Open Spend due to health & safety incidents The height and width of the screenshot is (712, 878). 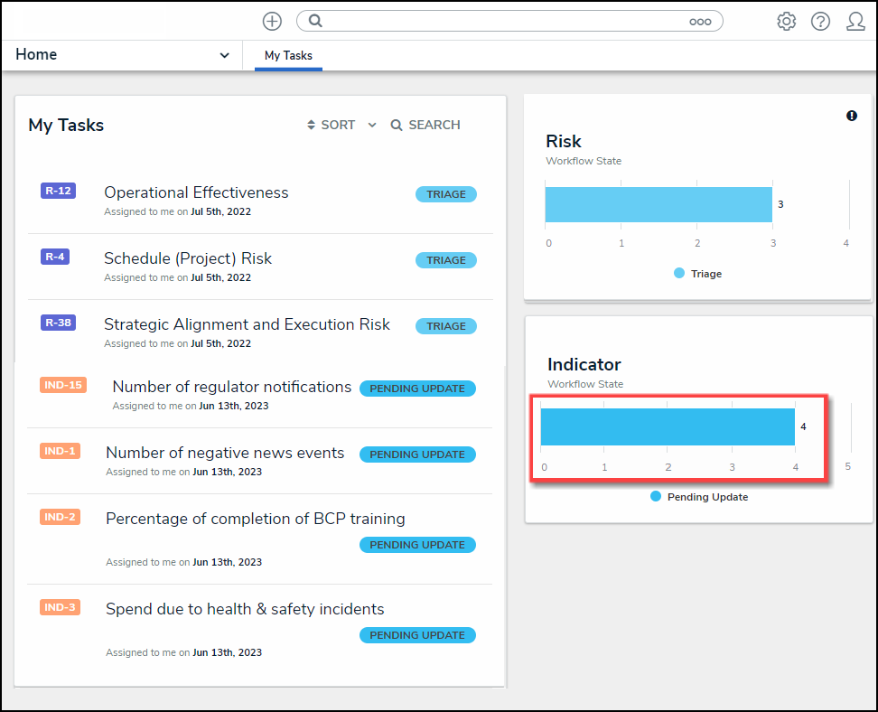pos(246,609)
